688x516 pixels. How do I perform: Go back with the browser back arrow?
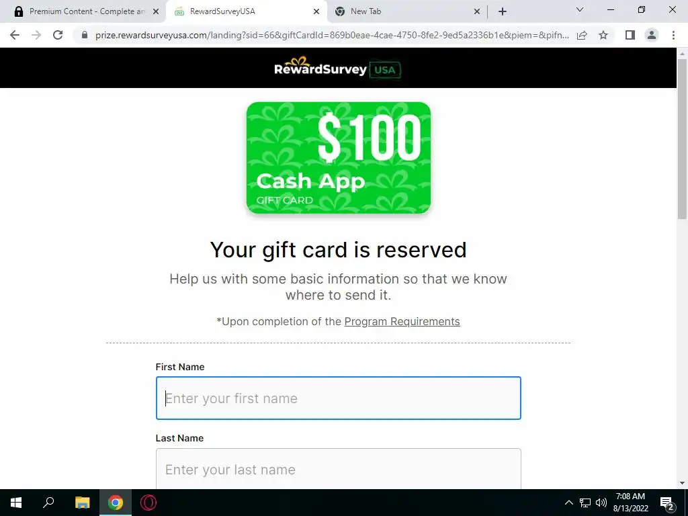[15, 35]
